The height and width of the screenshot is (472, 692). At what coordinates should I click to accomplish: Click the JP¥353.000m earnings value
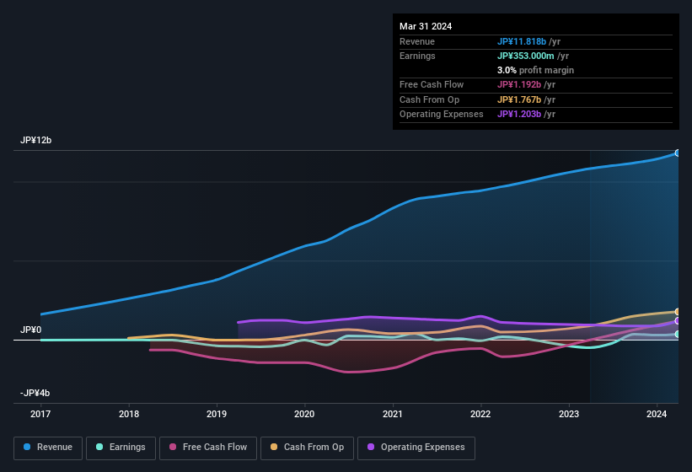pos(526,56)
